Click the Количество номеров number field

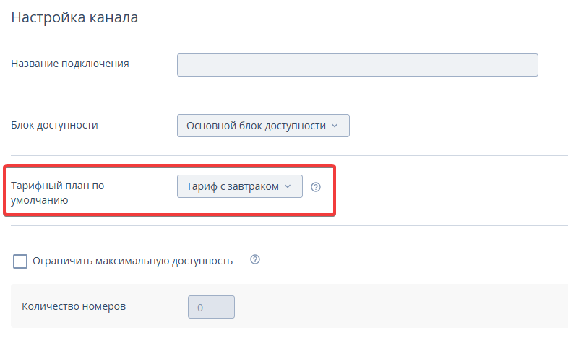[211, 307]
